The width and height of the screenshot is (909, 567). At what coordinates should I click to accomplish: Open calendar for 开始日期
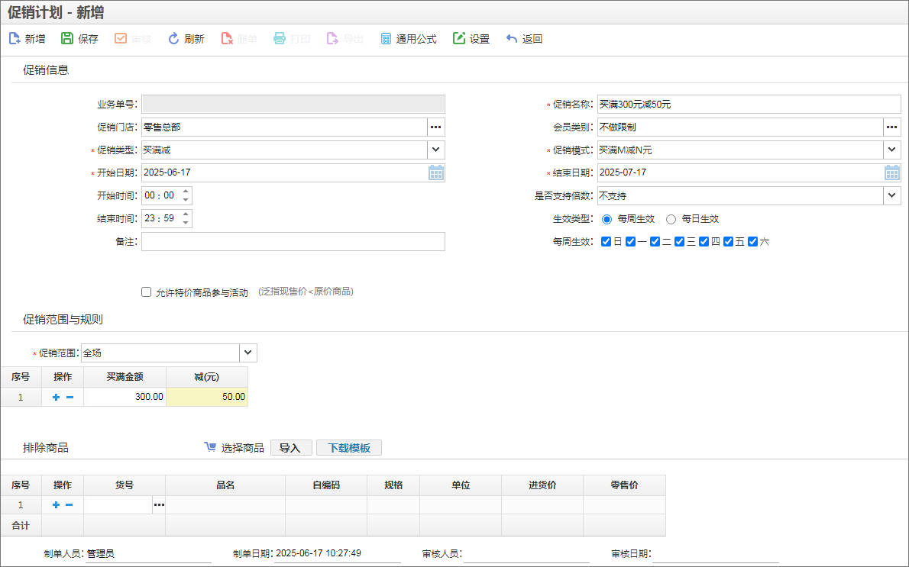pos(436,172)
